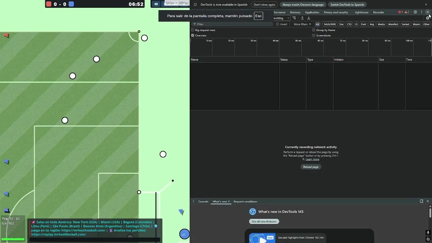Open the Request conditions drawer tab

coord(245,201)
